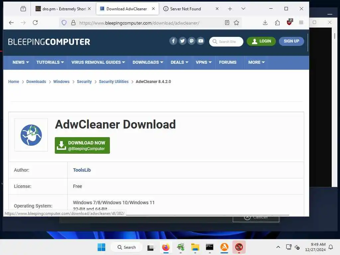
Task: Open the red crossed-bug app in taskbar
Action: [x=239, y=247]
